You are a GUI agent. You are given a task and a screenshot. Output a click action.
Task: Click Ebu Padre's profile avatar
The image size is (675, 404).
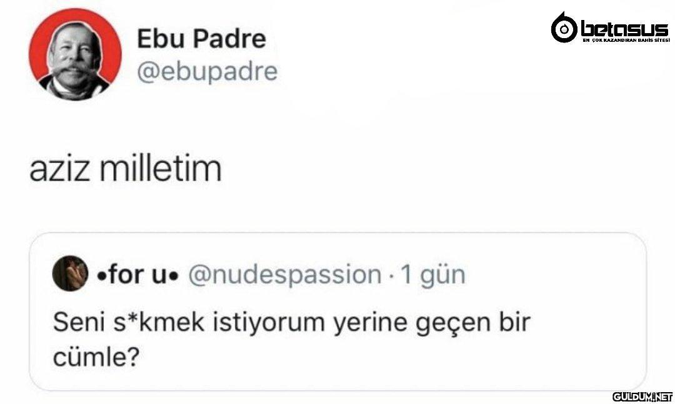click(x=76, y=55)
